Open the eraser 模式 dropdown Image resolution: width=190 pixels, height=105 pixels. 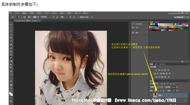point(36,17)
